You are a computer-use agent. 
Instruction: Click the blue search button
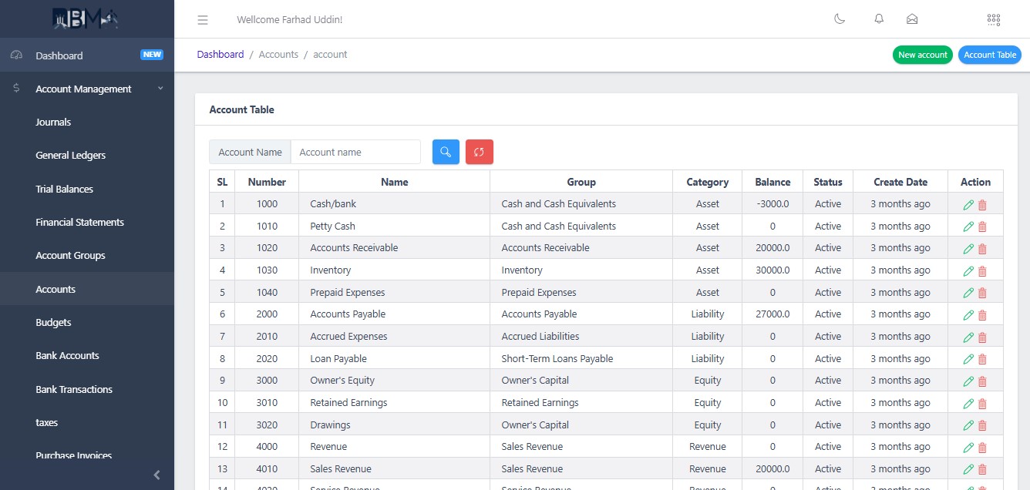[446, 152]
